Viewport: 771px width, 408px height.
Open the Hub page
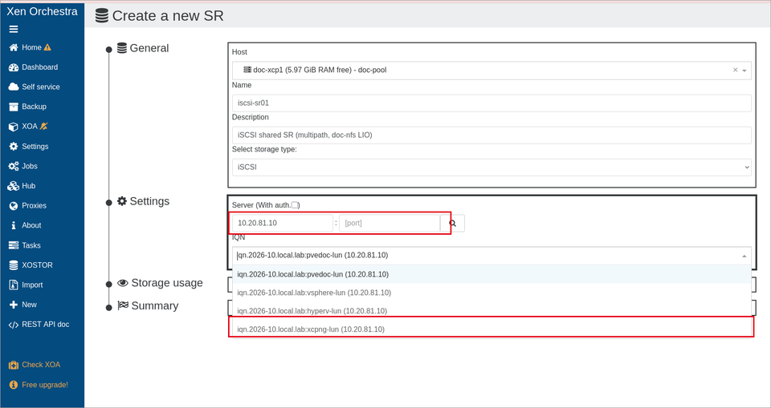pos(29,186)
